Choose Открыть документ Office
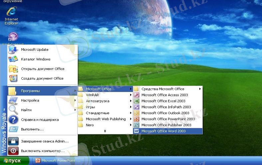 tap(43, 69)
